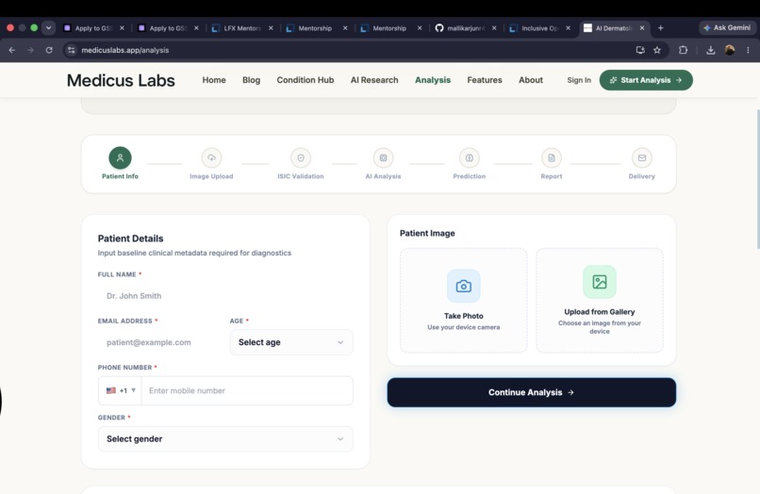
Task: Switch to the first Apply to GSoC tab
Action: click(93, 28)
